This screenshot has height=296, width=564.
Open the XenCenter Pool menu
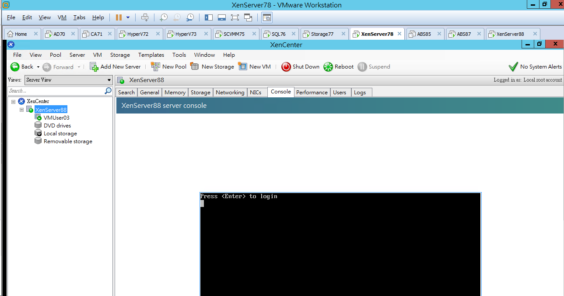coord(56,55)
